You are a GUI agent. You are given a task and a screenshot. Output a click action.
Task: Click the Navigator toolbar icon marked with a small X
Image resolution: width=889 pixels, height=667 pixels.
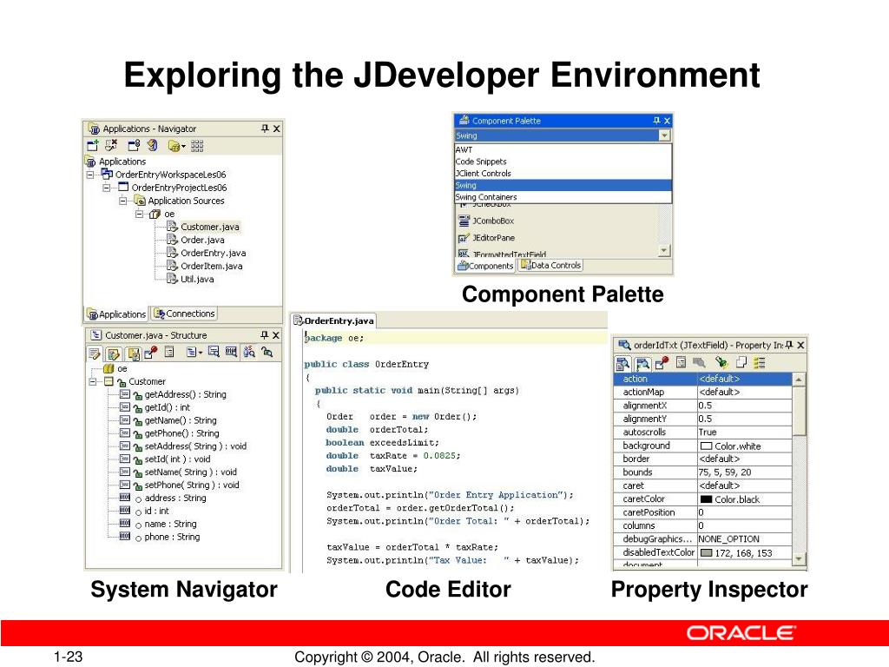(111, 145)
